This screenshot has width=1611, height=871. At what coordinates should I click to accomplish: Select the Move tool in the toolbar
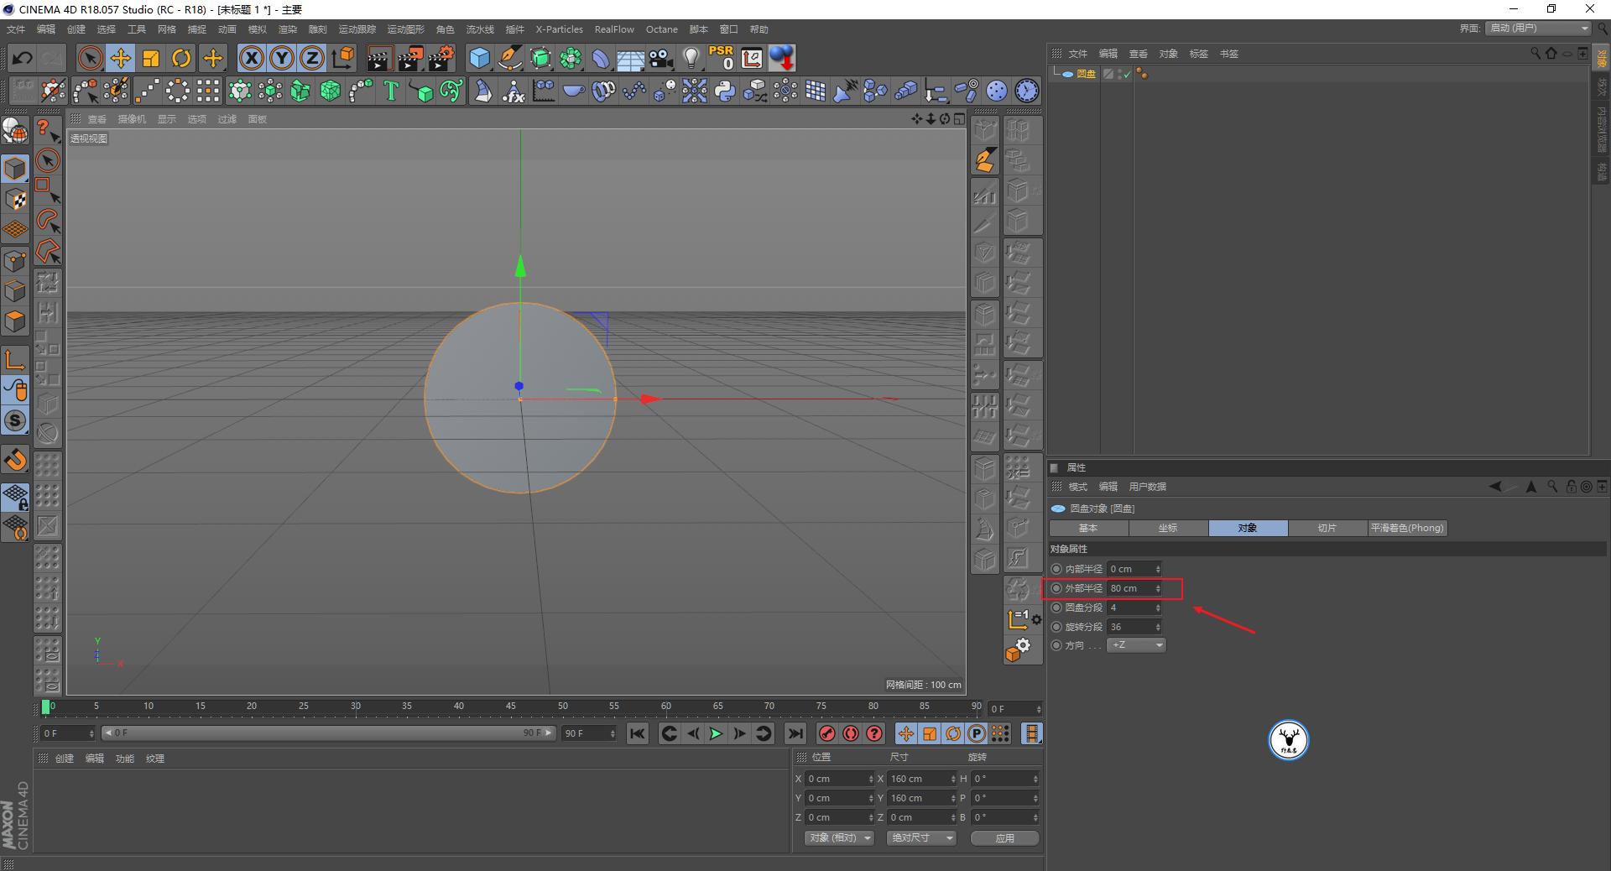pos(121,58)
